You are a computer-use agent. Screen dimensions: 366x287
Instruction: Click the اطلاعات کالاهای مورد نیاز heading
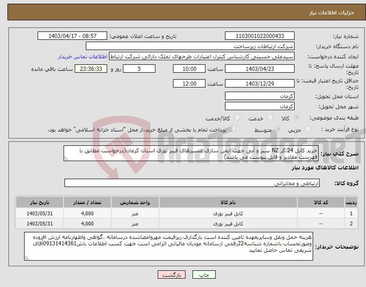pos(325,168)
